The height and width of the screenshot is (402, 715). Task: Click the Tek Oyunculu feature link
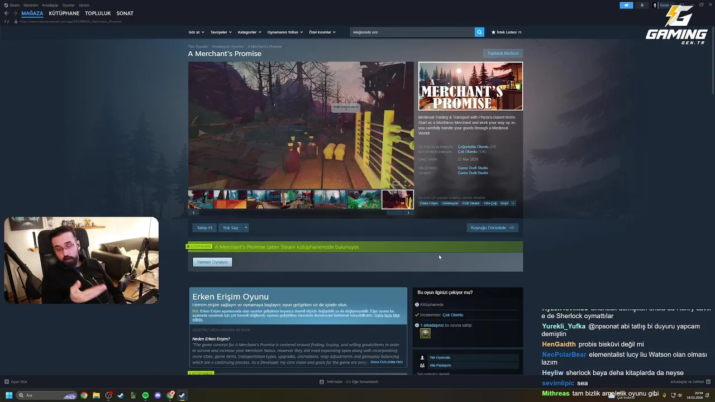pos(440,357)
